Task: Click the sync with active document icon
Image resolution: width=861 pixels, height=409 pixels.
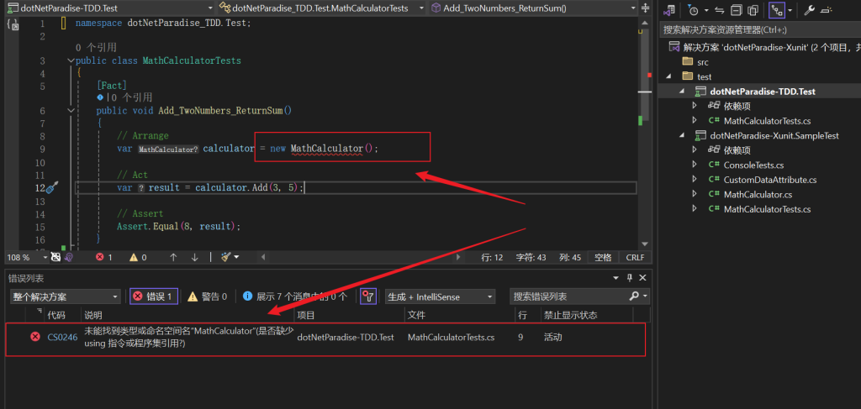Action: pyautogui.click(x=720, y=10)
